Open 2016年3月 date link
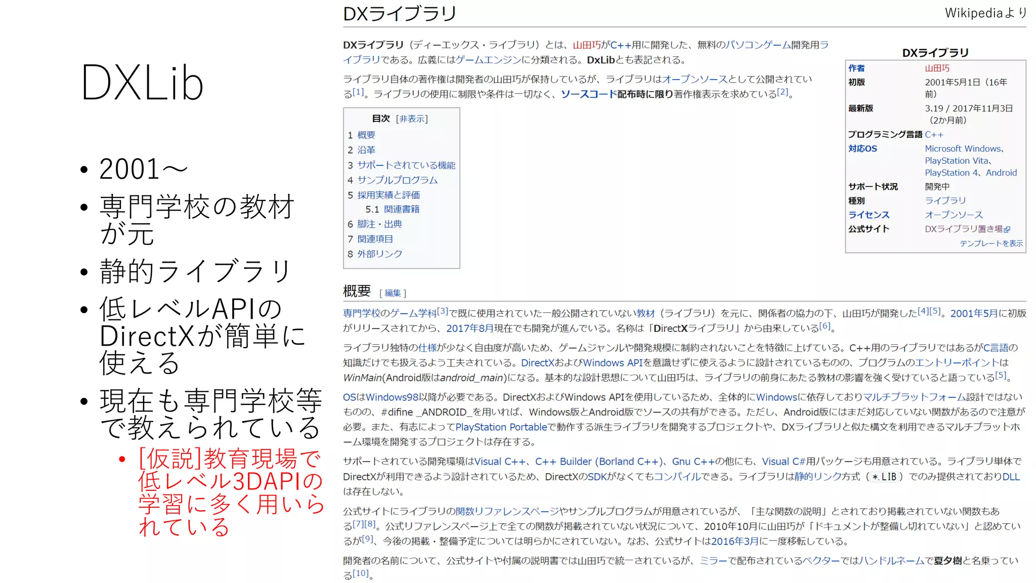 (x=735, y=542)
